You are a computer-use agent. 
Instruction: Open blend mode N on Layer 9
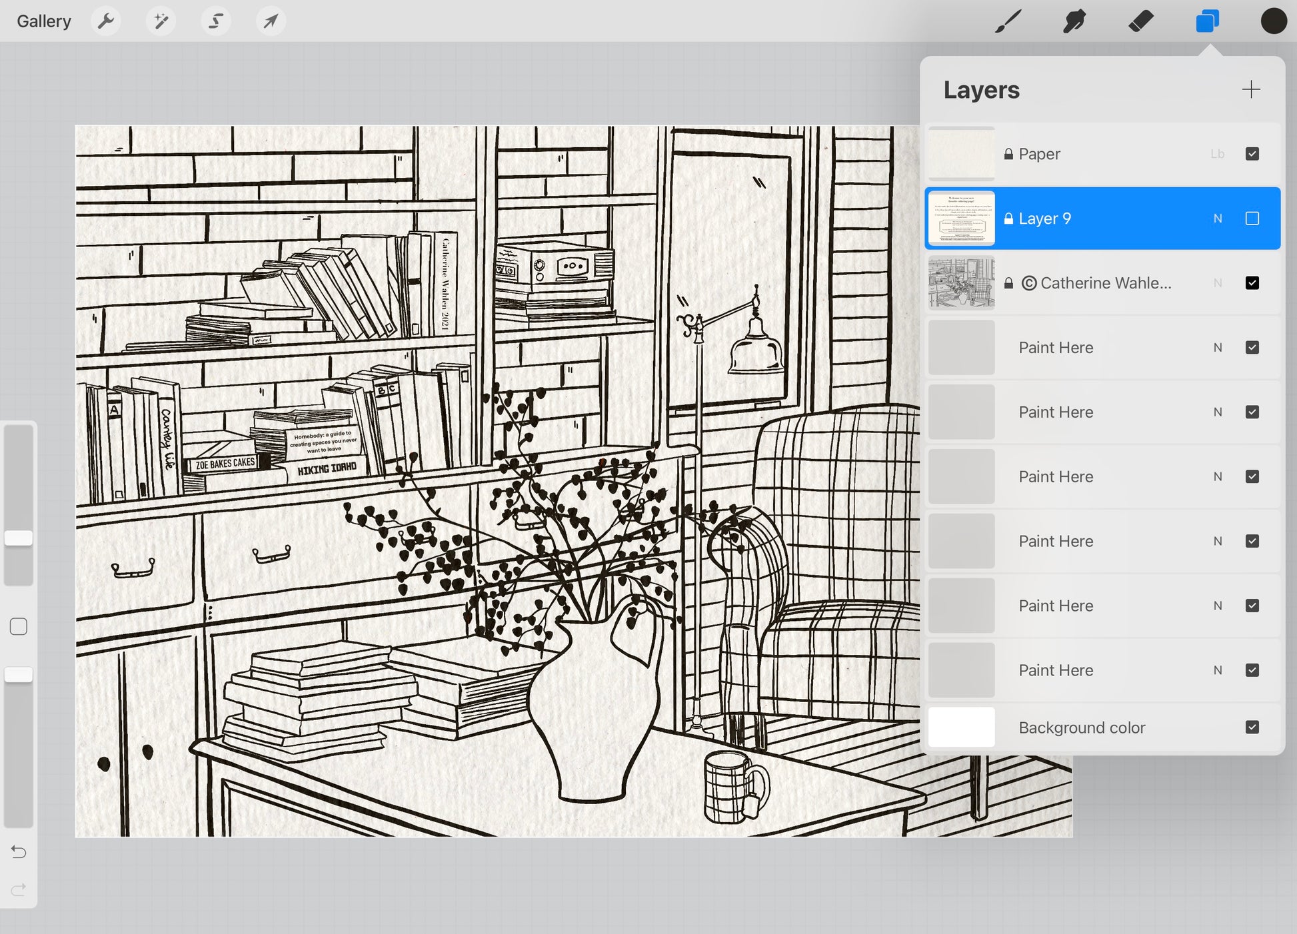point(1218,219)
